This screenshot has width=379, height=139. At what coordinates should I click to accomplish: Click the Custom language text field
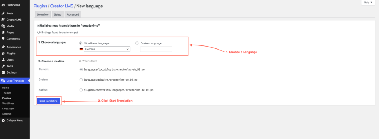156,49
